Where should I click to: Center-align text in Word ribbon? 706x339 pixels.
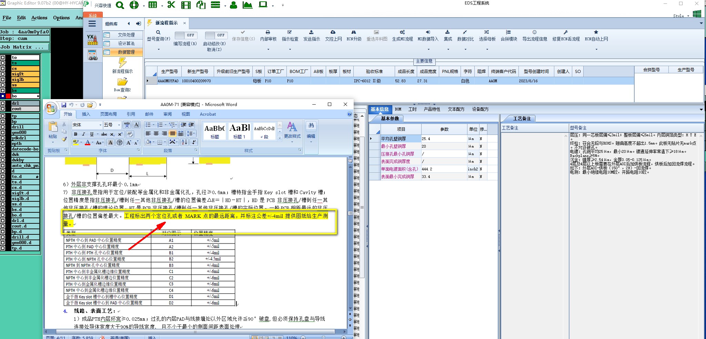tap(156, 134)
